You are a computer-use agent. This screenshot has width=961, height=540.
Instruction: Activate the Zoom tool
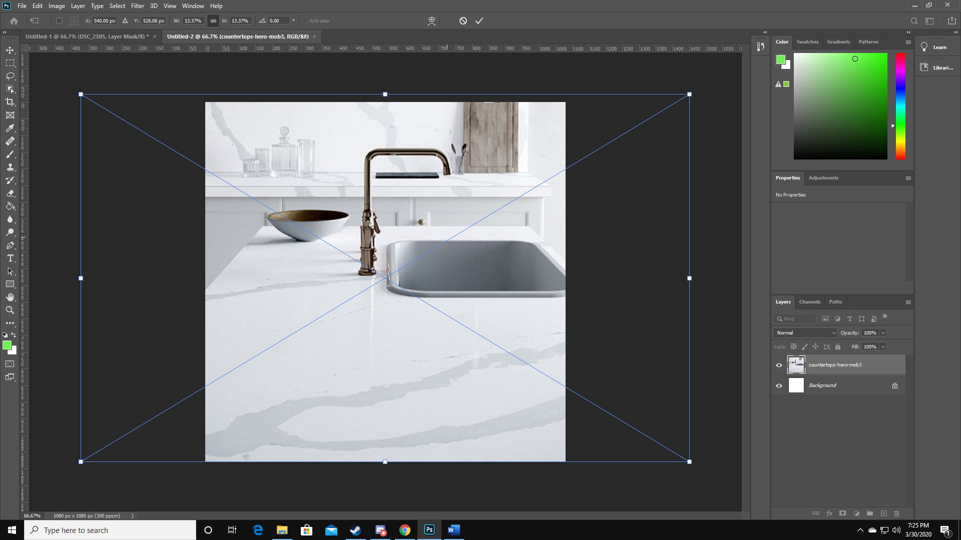pyautogui.click(x=10, y=310)
